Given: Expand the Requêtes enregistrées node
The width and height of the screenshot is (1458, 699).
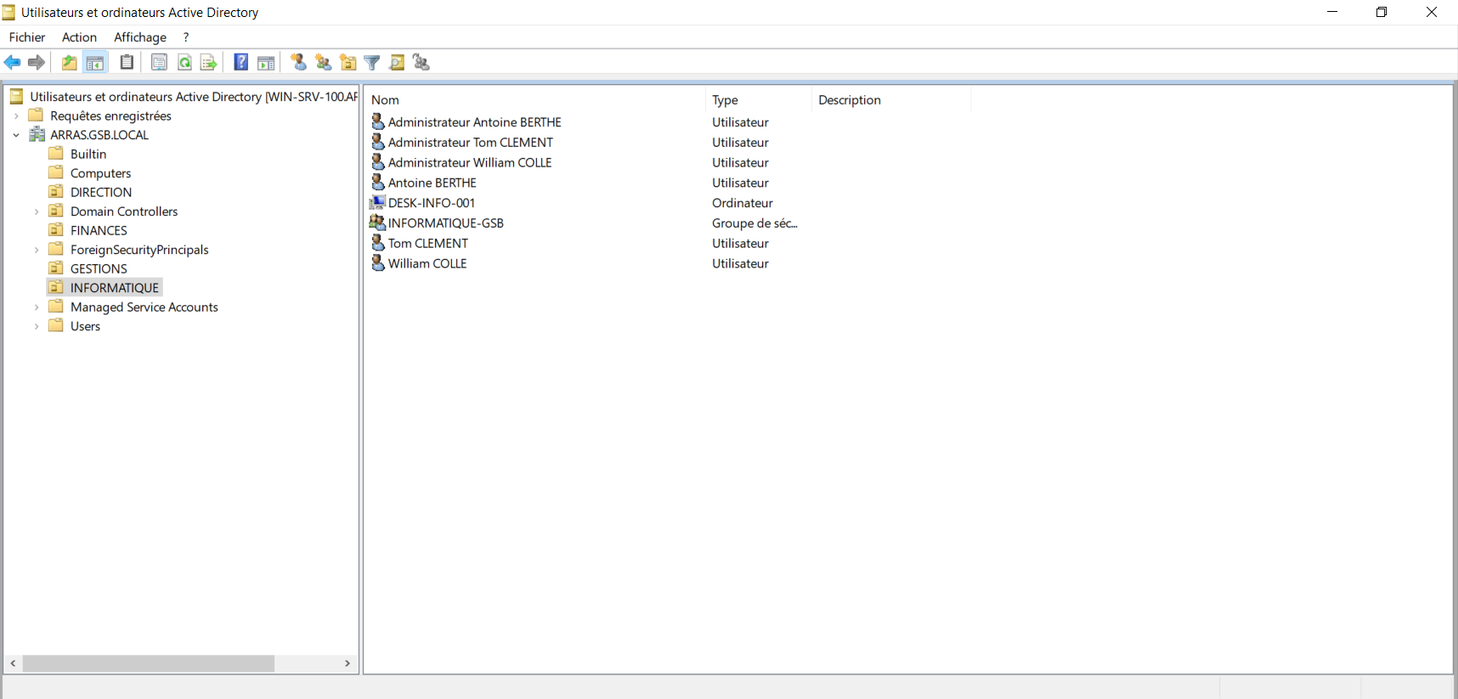Looking at the screenshot, I should click(16, 116).
